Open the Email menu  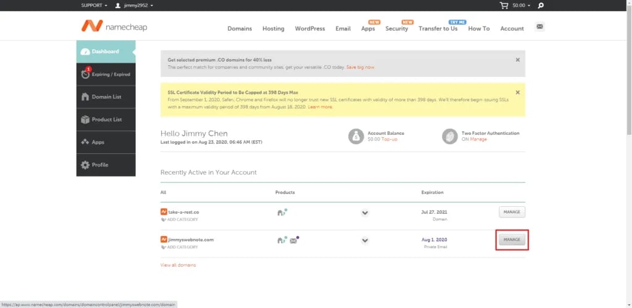(x=343, y=28)
